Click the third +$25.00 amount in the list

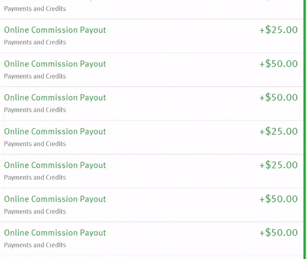point(278,165)
